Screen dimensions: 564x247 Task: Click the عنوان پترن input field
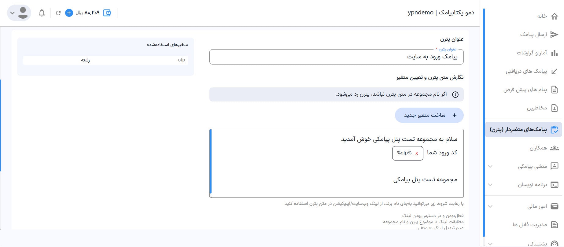coord(336,57)
